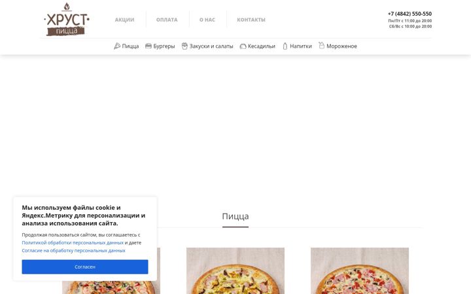Click the cookie banner heading about Яндекс.Метрику

pyautogui.click(x=84, y=216)
